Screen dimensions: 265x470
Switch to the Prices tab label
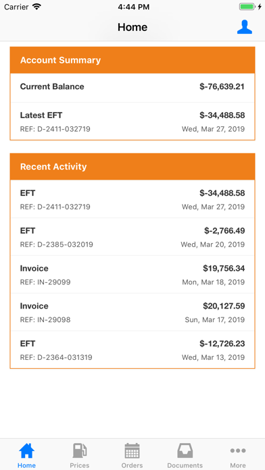(80, 465)
